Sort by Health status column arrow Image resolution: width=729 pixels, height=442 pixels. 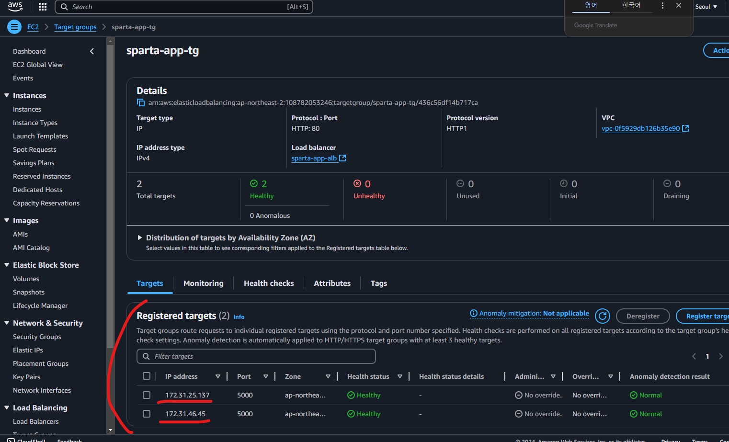400,376
